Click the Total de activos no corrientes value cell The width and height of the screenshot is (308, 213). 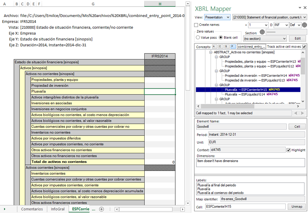coord(160,162)
